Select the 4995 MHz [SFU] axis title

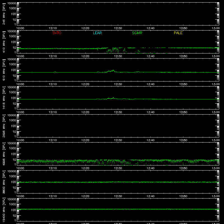tap(4, 154)
